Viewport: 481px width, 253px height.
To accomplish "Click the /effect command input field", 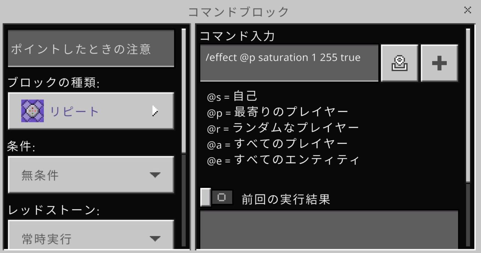I will pyautogui.click(x=289, y=63).
